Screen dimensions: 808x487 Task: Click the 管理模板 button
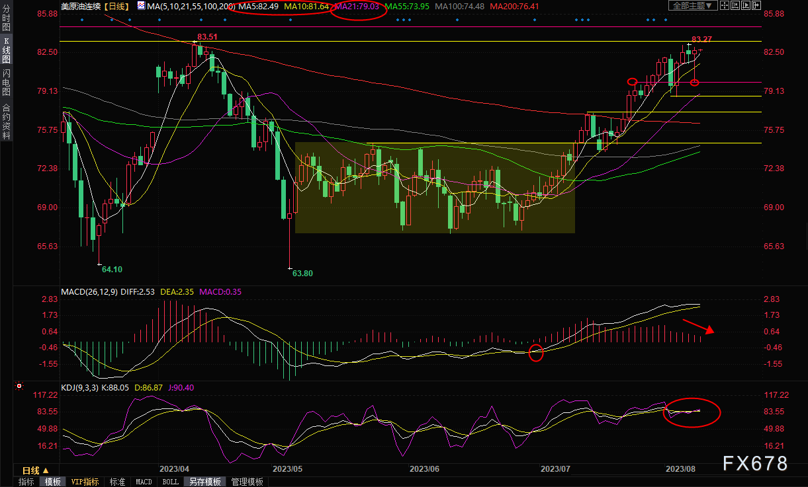coord(247,482)
